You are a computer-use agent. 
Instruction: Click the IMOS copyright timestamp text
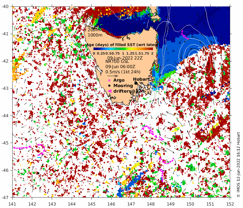pos(238,164)
